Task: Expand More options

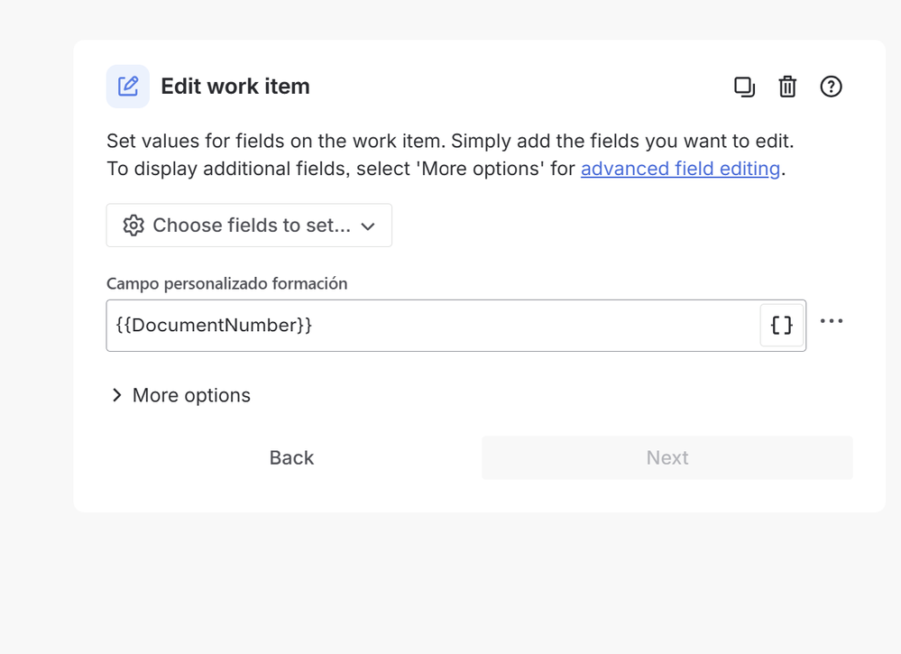Action: pyautogui.click(x=180, y=395)
